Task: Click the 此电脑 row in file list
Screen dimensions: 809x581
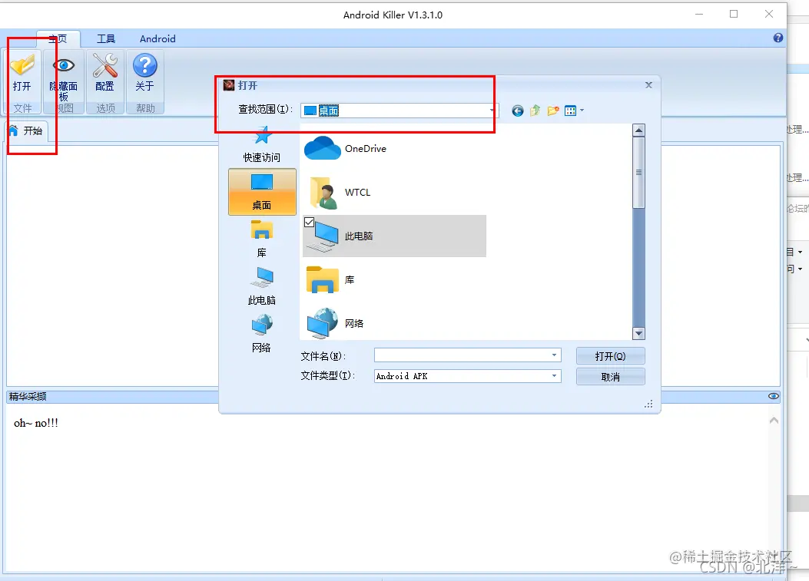Action: (x=394, y=236)
